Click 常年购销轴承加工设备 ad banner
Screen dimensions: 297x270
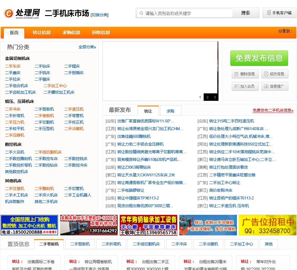click(x=148, y=225)
